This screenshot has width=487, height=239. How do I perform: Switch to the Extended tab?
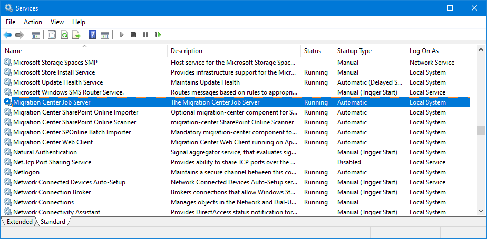click(x=20, y=222)
